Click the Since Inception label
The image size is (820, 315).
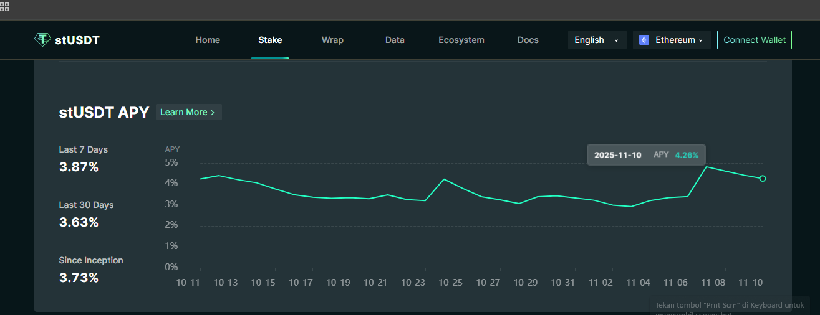click(x=91, y=260)
